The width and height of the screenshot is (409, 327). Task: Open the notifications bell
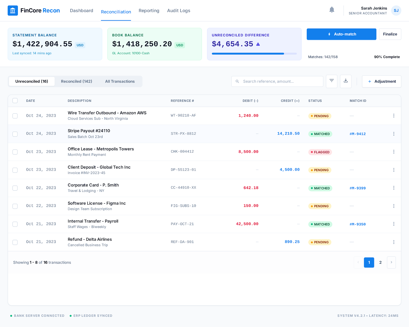(332, 10)
